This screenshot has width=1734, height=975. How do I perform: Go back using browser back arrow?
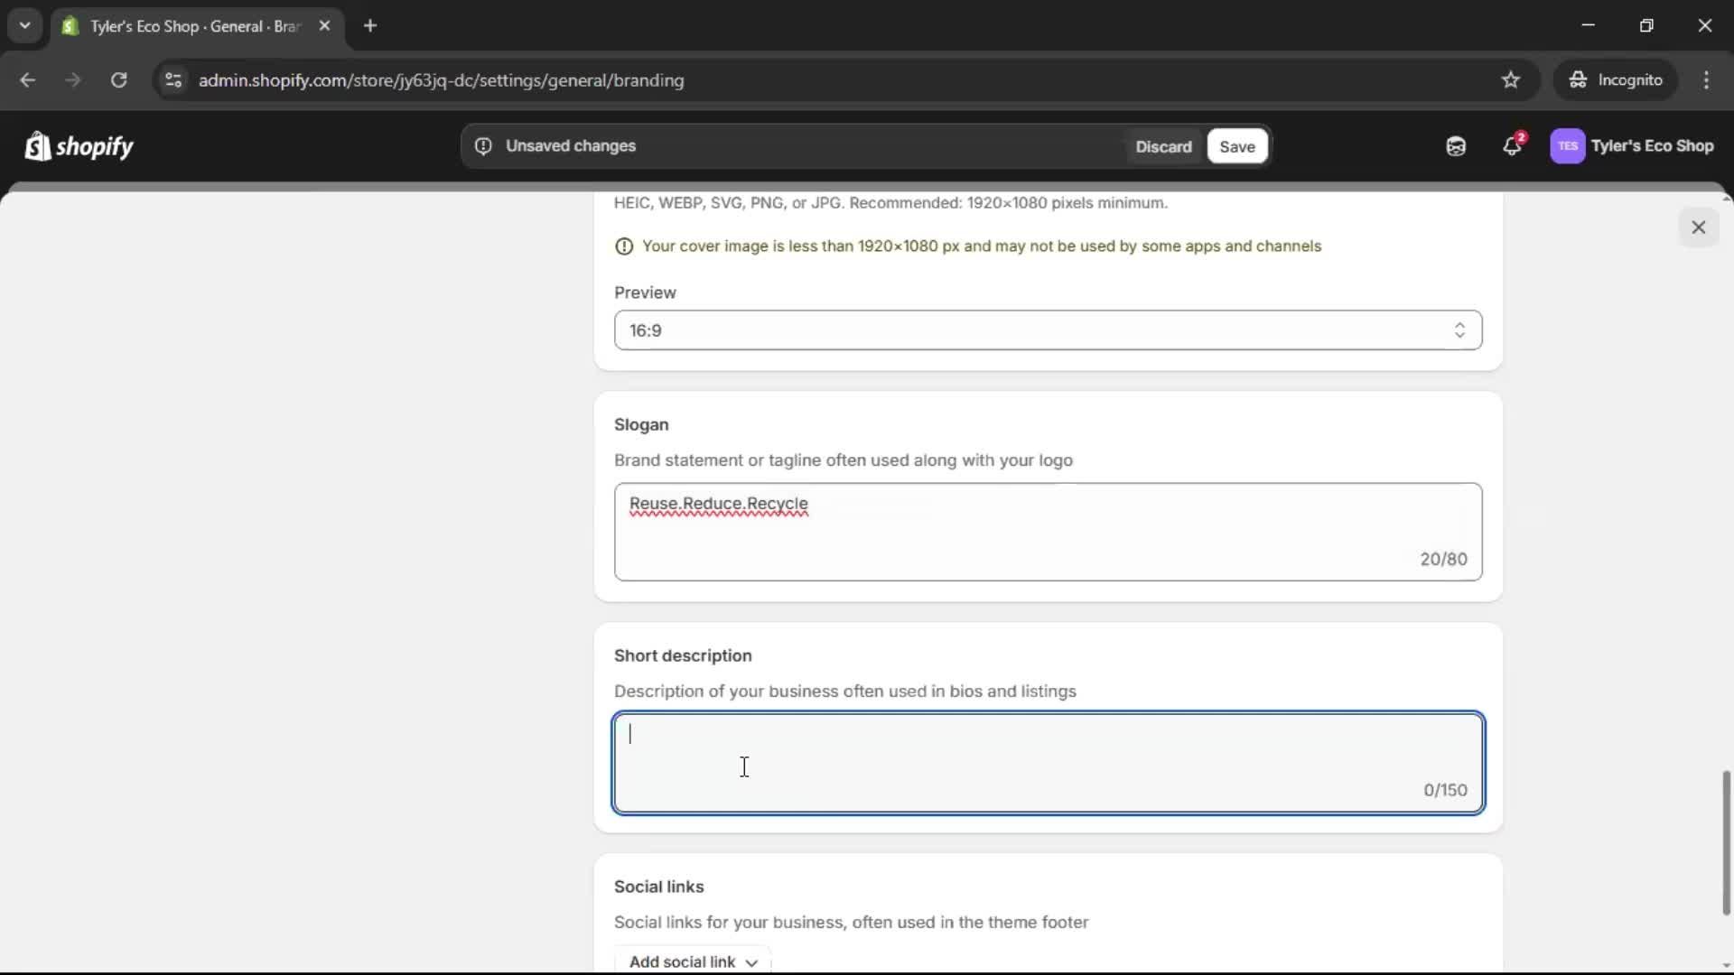[28, 80]
